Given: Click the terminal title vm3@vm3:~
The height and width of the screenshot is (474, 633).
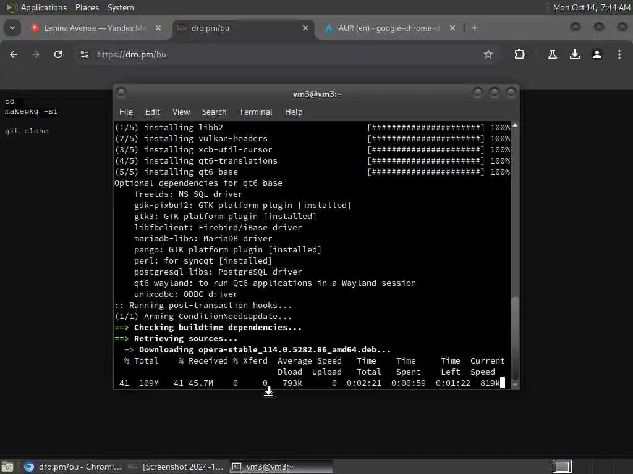Looking at the screenshot, I should 317,94.
